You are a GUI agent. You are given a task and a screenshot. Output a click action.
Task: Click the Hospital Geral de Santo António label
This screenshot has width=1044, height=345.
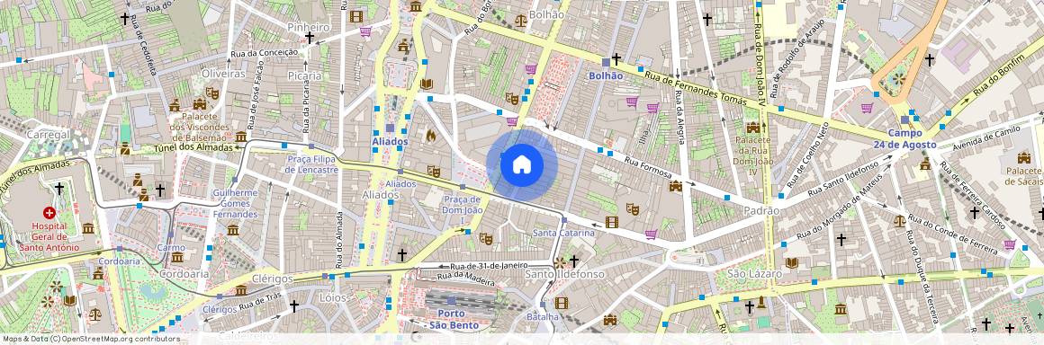coord(49,236)
